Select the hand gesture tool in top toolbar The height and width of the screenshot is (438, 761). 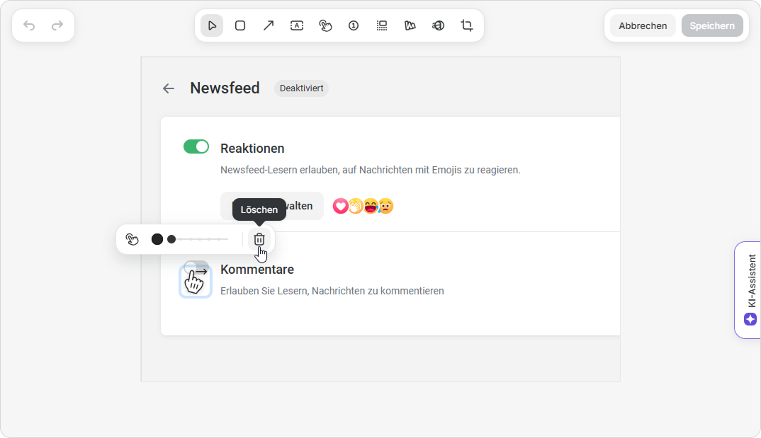325,25
